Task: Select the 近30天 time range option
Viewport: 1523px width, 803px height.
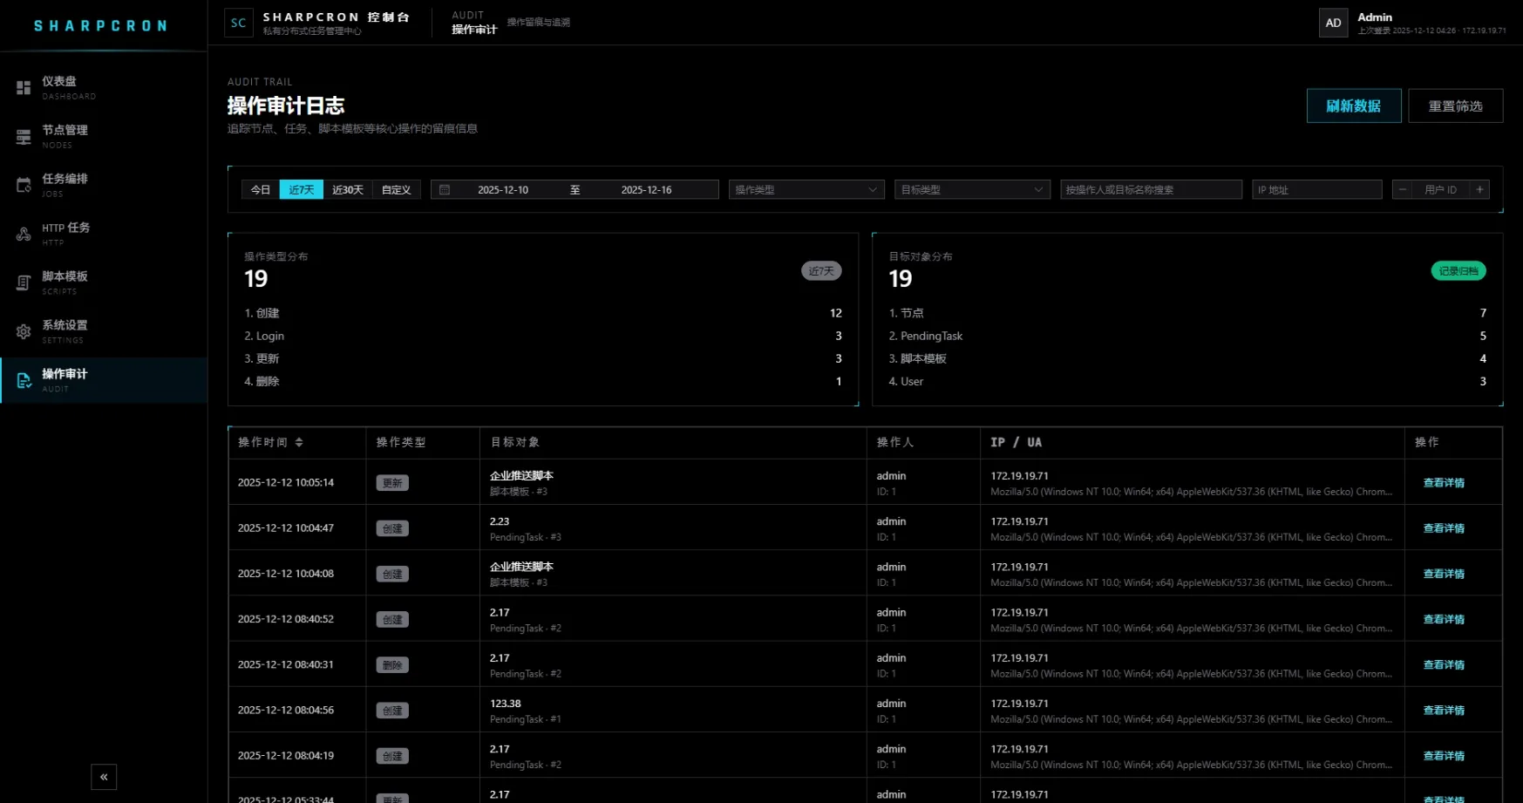Action: [x=348, y=189]
